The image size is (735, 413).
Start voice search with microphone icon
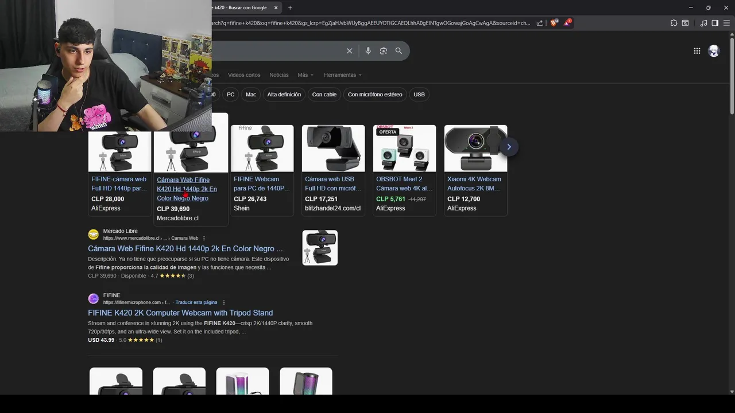point(368,51)
